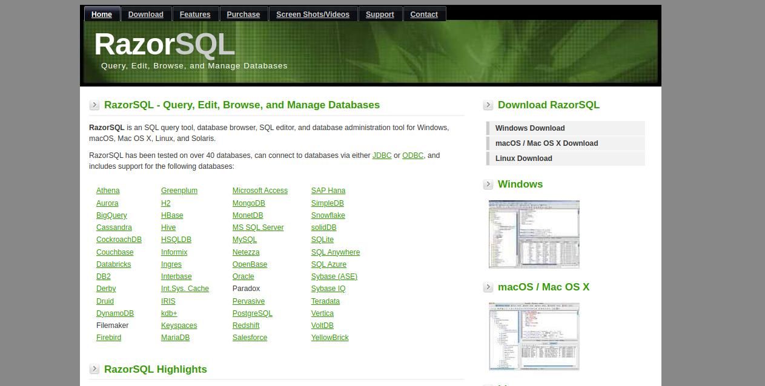This screenshot has width=765, height=386.
Task: Open the kdb+ link
Action: (169, 313)
